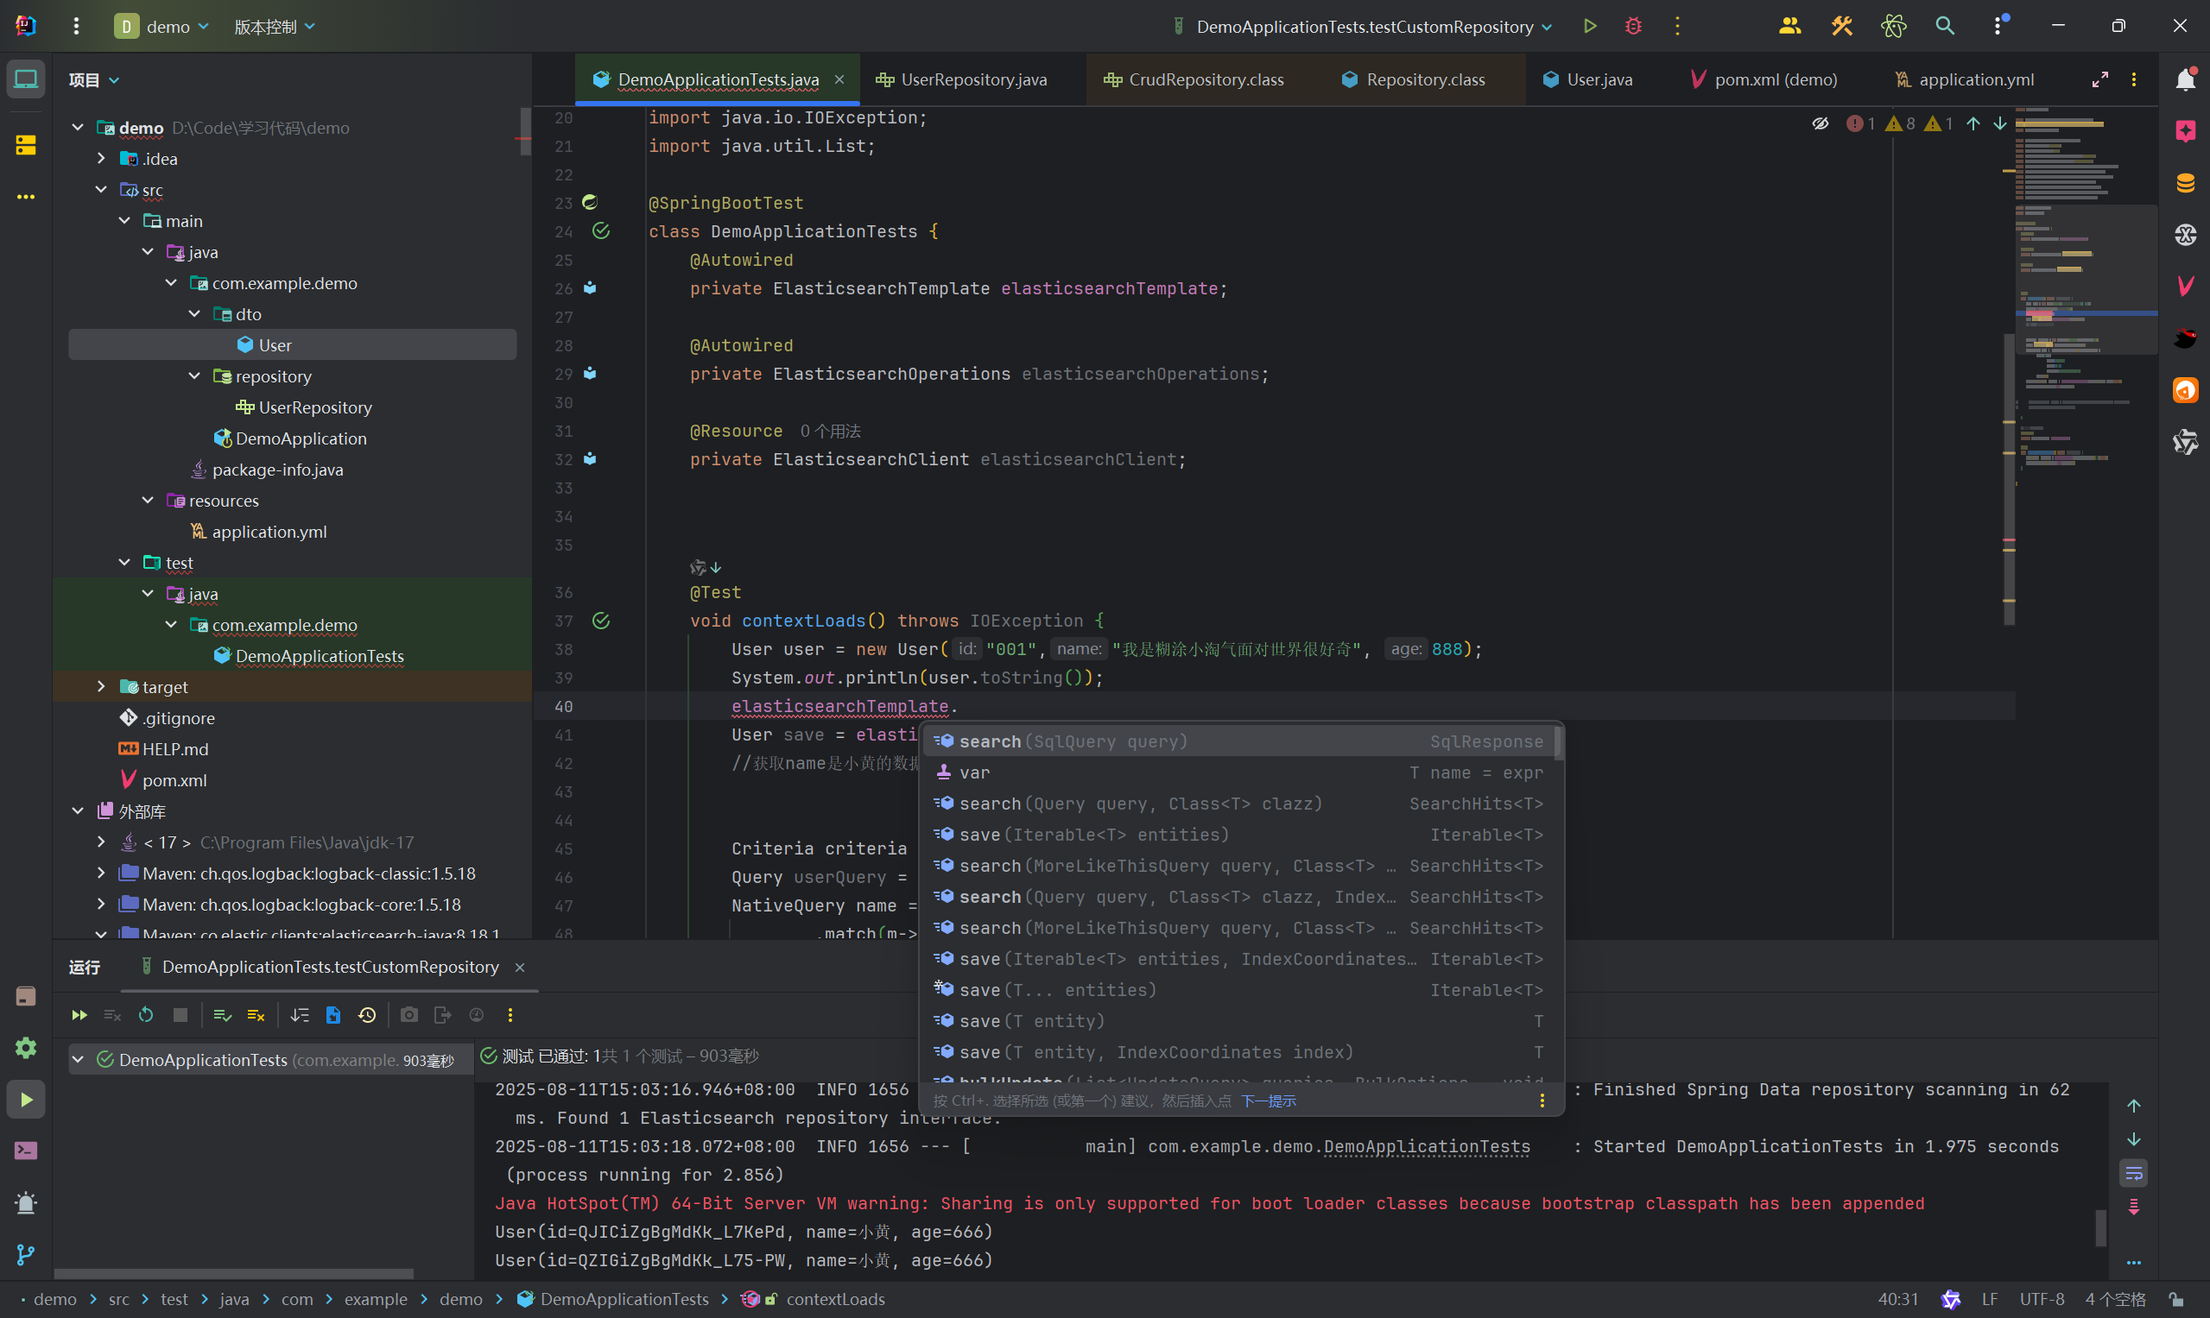Toggle scroll to end in console

[x=2134, y=1207]
